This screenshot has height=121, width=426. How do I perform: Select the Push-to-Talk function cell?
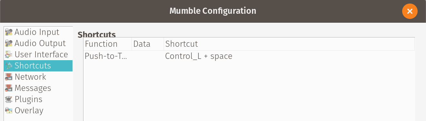108,56
